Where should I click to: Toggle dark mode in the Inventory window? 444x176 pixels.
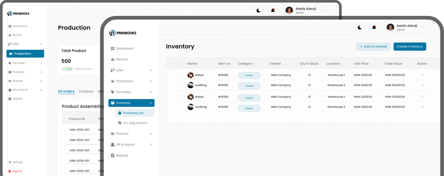359,27
